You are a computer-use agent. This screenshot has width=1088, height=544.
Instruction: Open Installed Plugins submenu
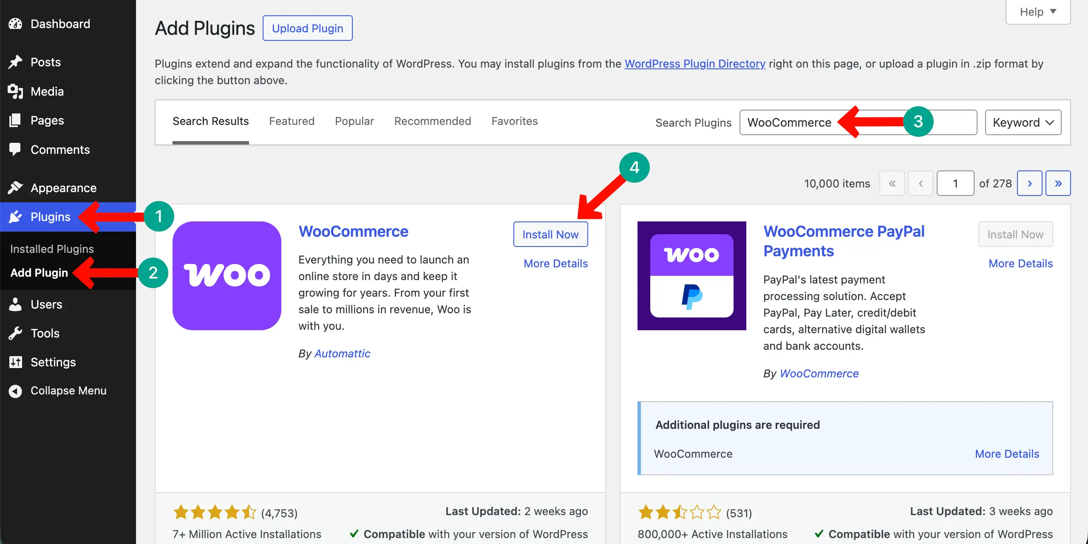(52, 249)
